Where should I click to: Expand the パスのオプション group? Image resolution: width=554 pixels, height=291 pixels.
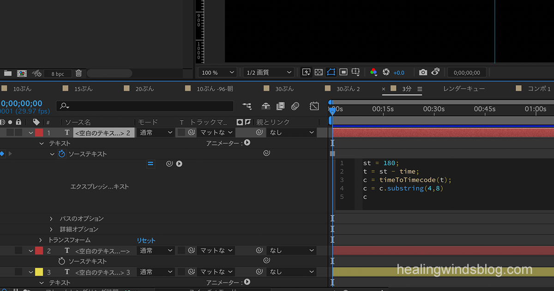(52, 218)
